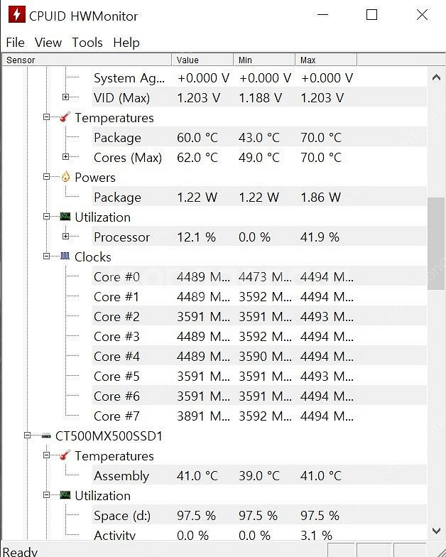The image size is (446, 557).
Task: Maximize the HWMonitor window
Action: 372,14
